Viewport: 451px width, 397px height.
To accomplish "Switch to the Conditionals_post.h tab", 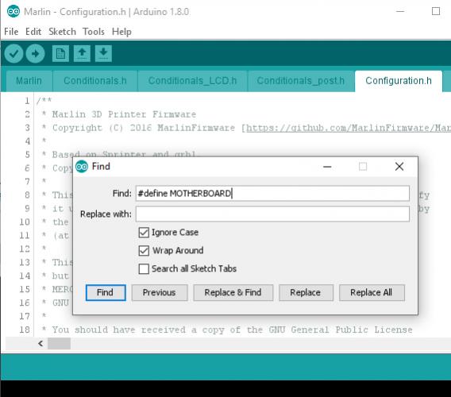I will pyautogui.click(x=301, y=81).
